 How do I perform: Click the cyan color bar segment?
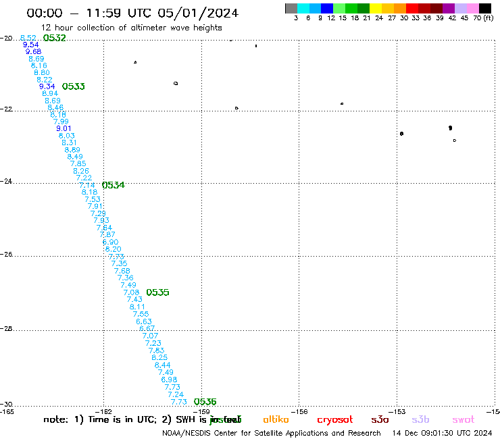(x=303, y=8)
